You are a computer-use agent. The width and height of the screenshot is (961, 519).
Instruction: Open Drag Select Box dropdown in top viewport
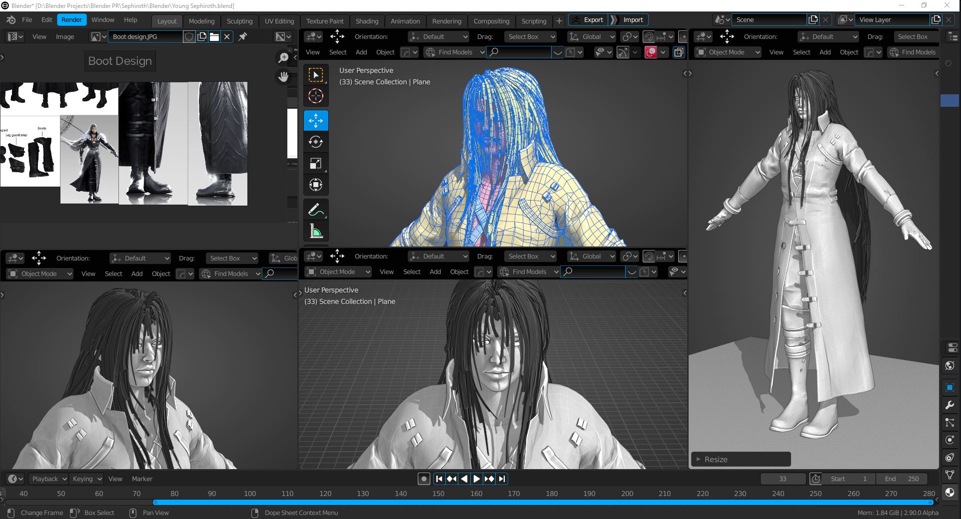[530, 36]
